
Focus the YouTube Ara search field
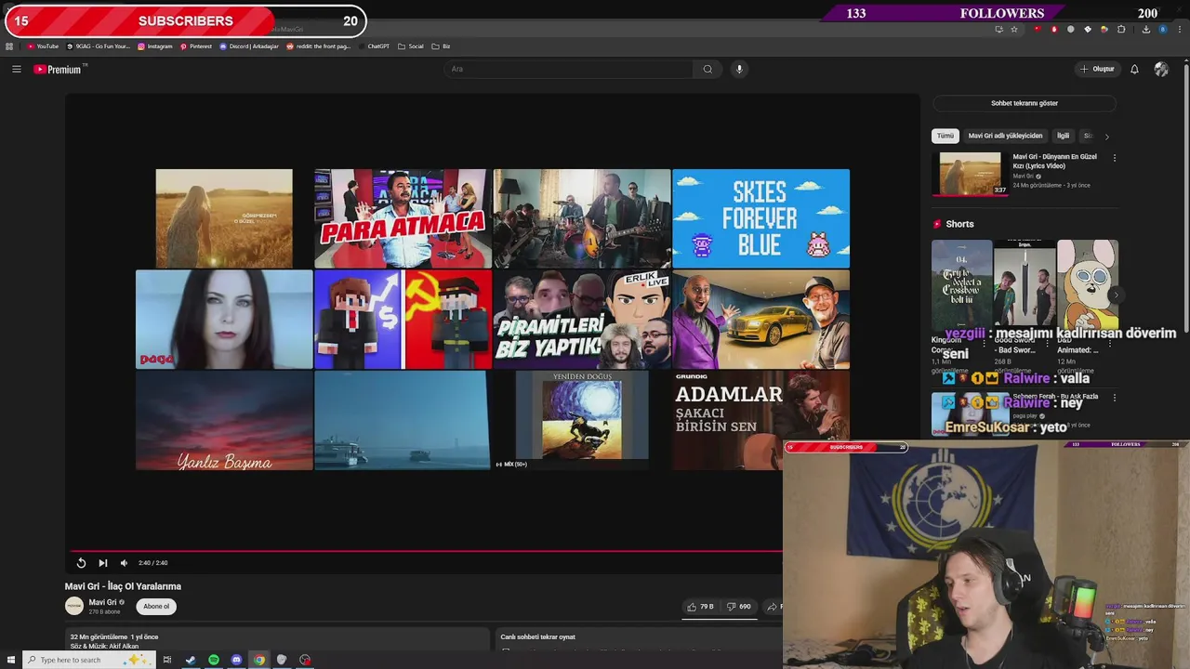click(x=569, y=69)
